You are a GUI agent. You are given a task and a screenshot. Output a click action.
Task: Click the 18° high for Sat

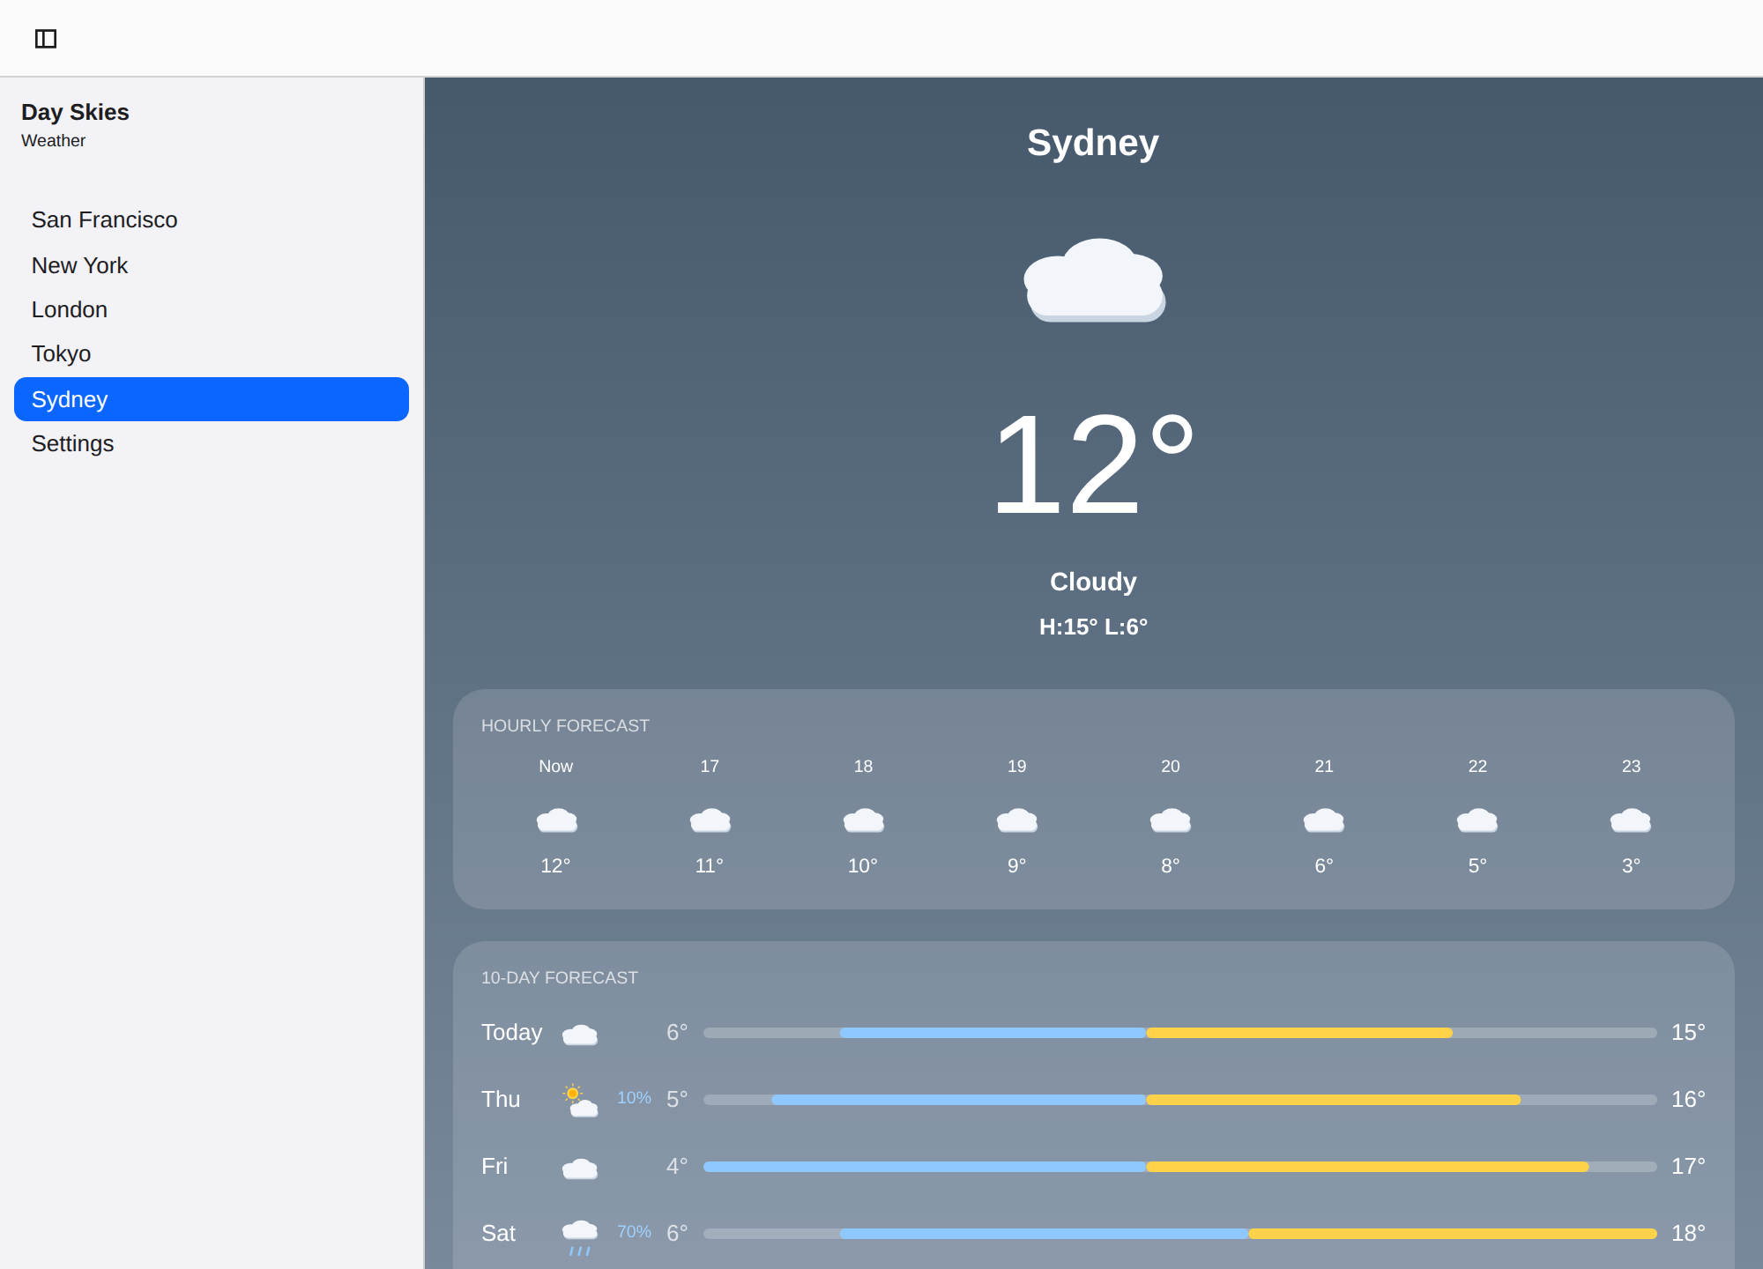(1688, 1233)
